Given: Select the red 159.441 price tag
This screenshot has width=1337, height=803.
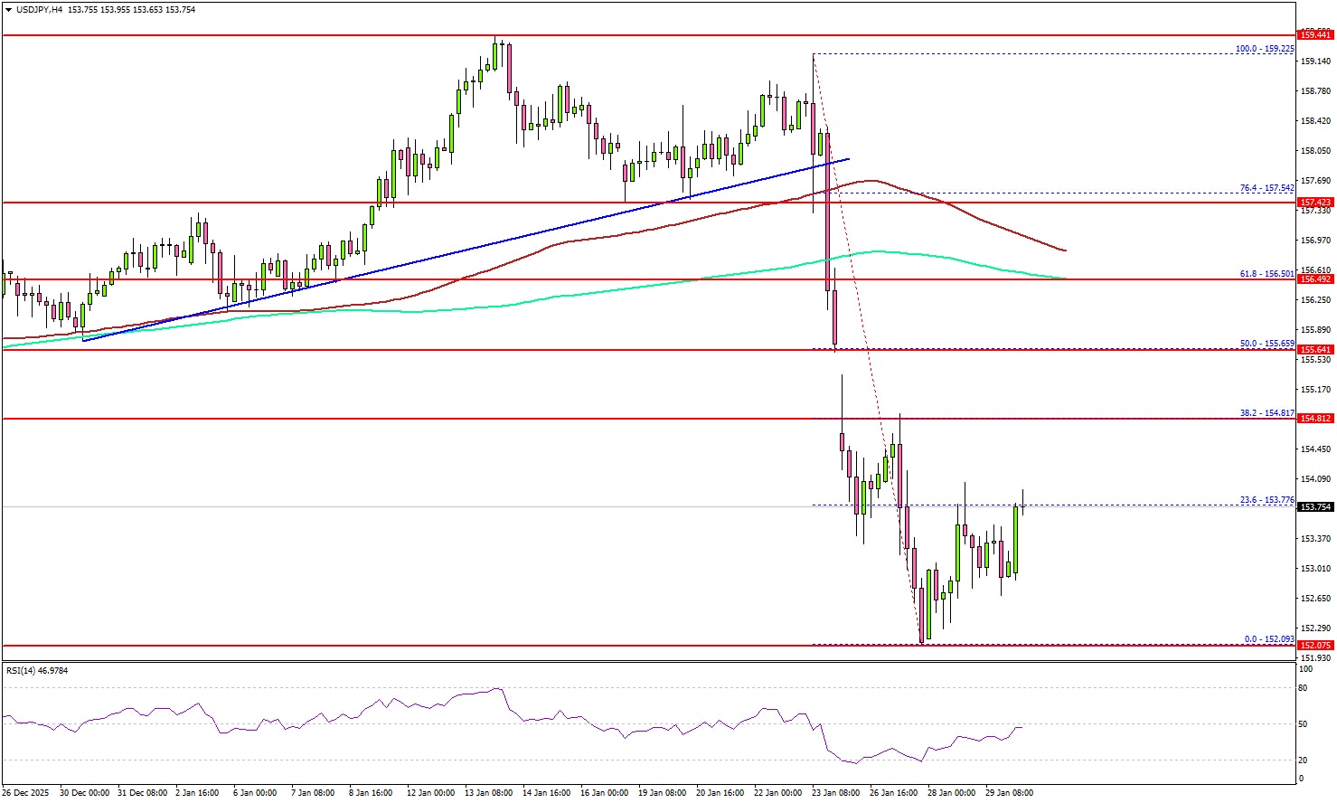Looking at the screenshot, I should point(1315,35).
